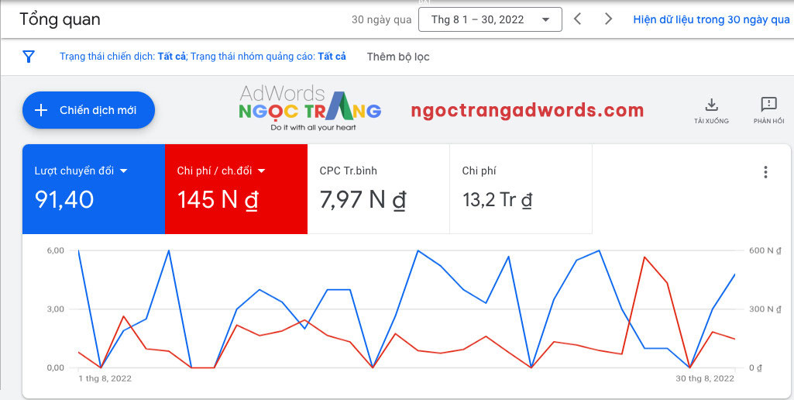Image resolution: width=794 pixels, height=400 pixels.
Task: Open the three-dot scorecard options menu
Action: 765,172
